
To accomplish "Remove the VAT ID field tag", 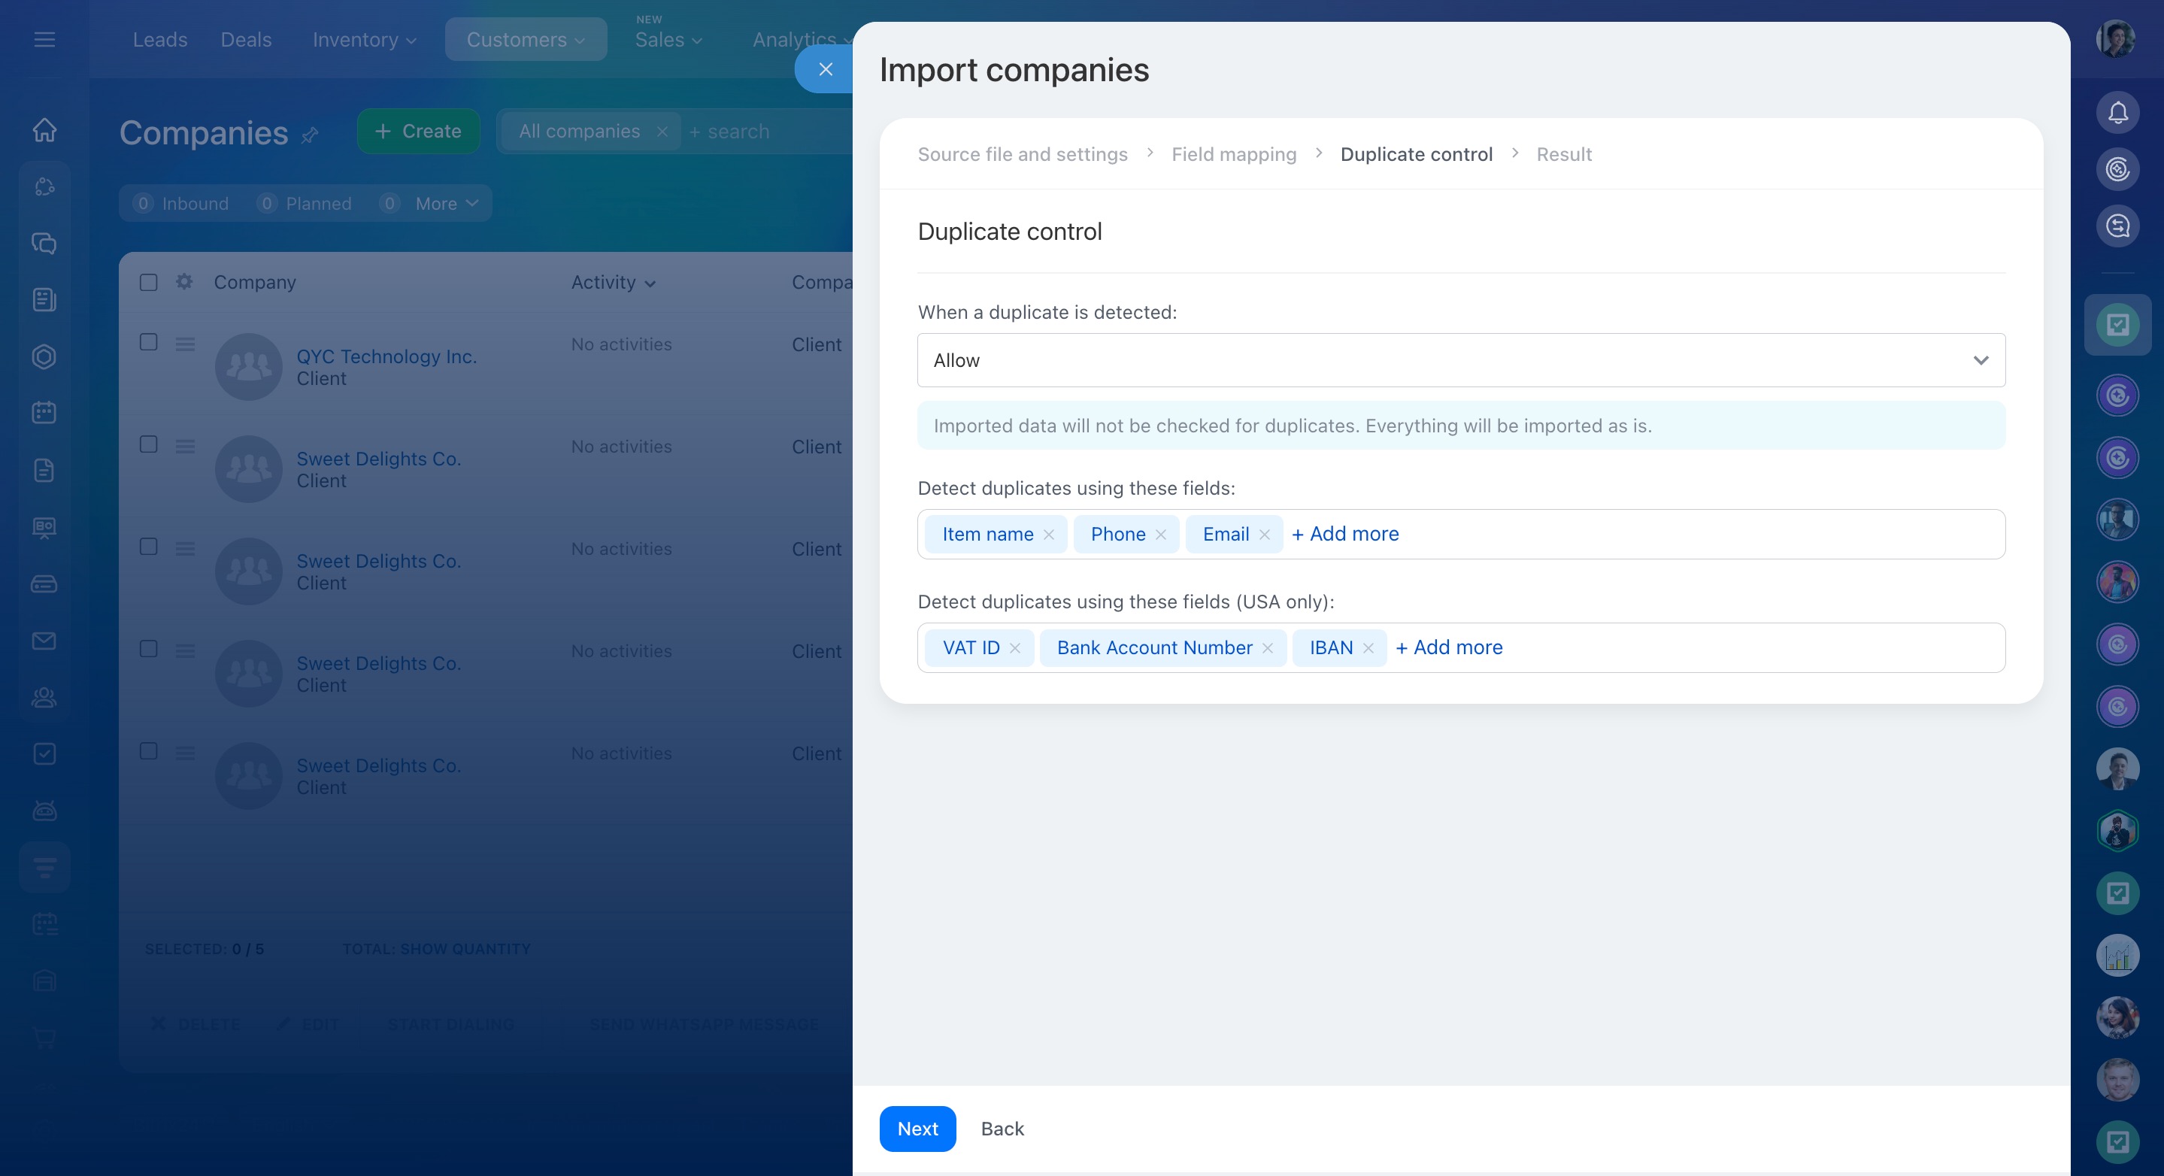I will point(1015,647).
